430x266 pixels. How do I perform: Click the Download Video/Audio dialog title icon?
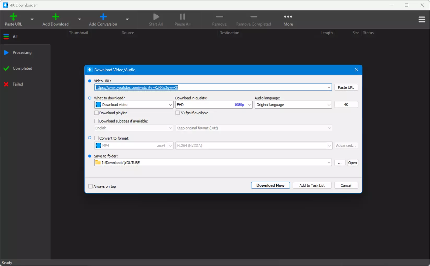[x=90, y=70]
